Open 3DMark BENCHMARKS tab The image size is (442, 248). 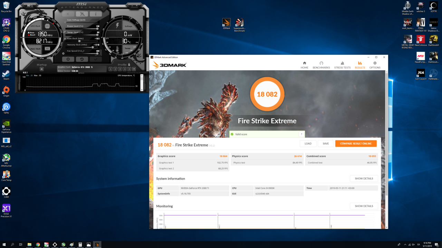(x=321, y=65)
